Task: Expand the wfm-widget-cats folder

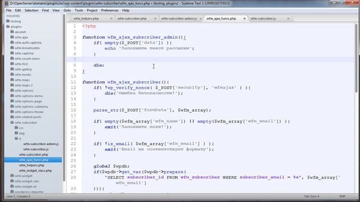Action: click(x=12, y=181)
